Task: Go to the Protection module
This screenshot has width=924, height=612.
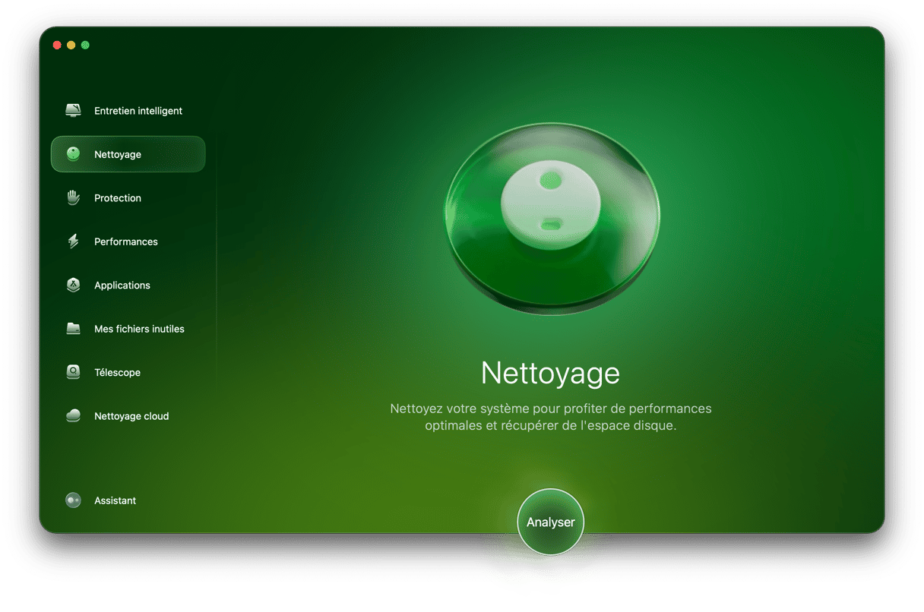Action: point(128,198)
